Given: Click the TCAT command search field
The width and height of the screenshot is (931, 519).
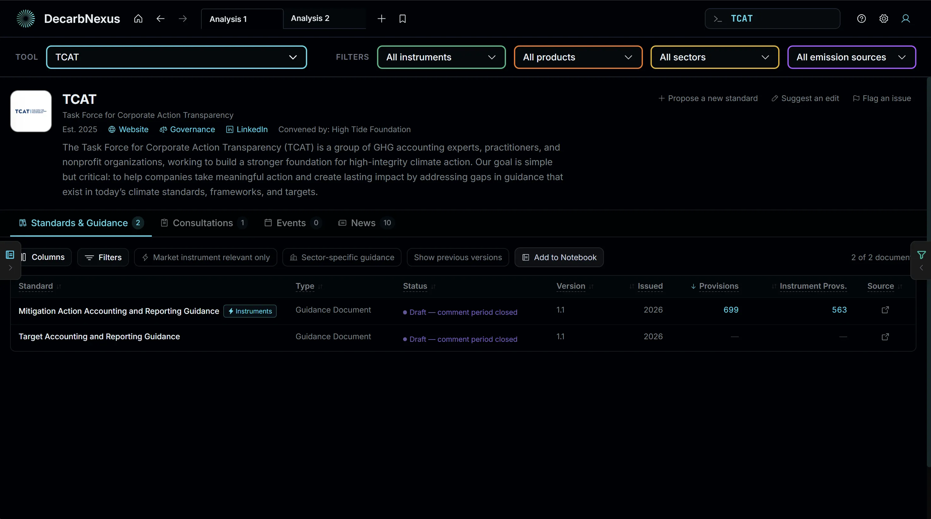Looking at the screenshot, I should click(772, 18).
